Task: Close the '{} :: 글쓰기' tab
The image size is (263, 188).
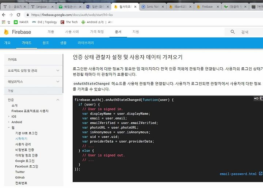Action: click(25, 7)
